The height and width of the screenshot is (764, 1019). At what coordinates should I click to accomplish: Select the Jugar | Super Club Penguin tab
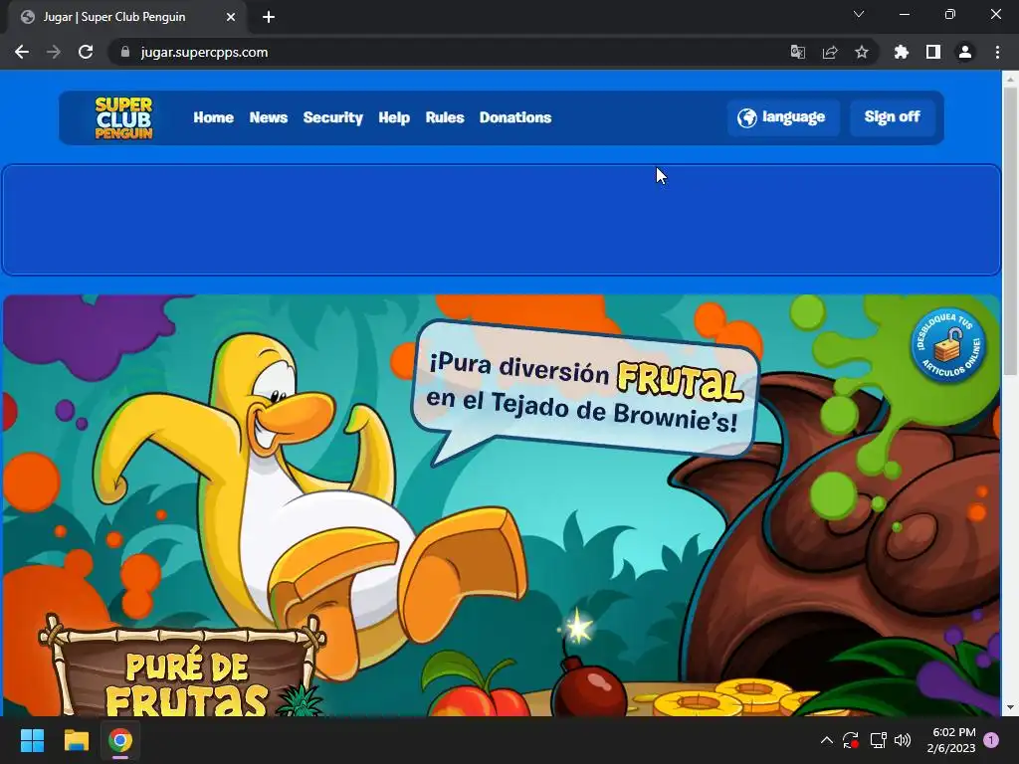[127, 17]
